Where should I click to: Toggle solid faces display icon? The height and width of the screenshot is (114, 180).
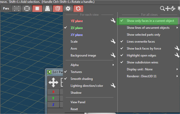point(37,8)
